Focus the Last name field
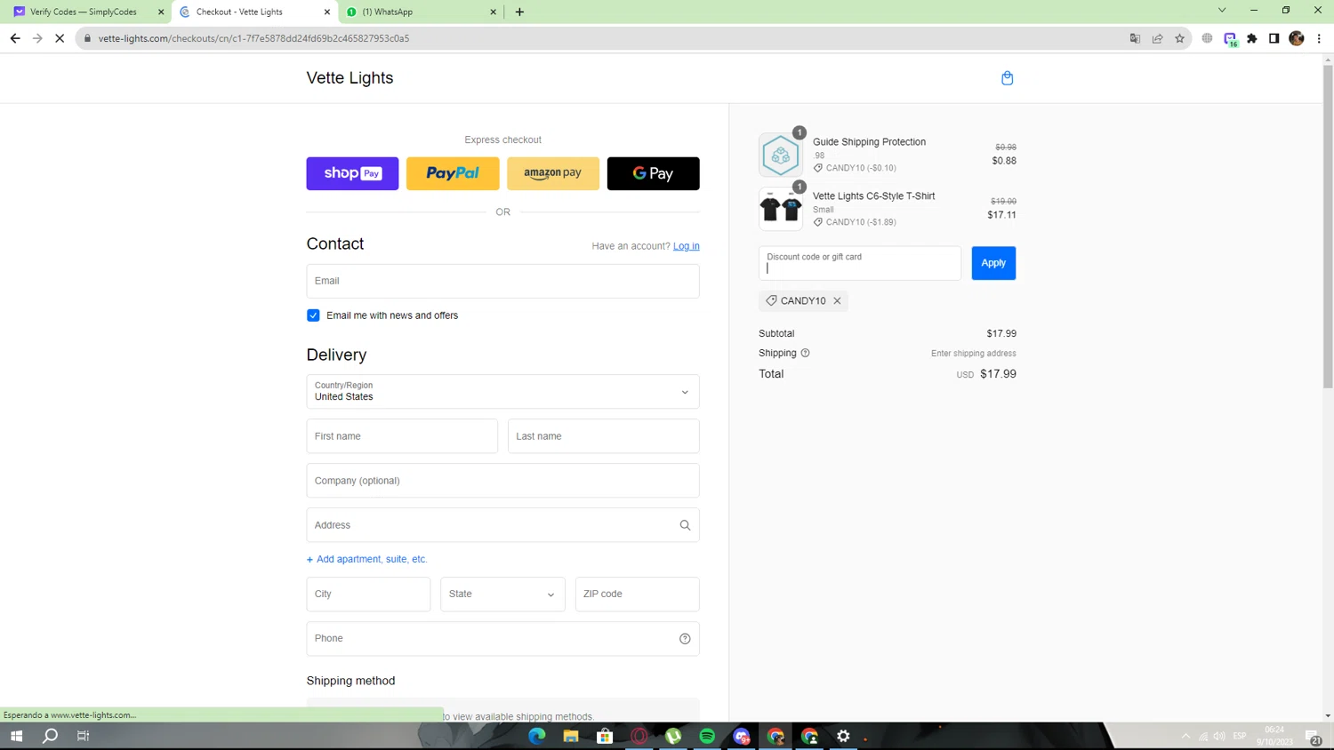 [x=603, y=436]
